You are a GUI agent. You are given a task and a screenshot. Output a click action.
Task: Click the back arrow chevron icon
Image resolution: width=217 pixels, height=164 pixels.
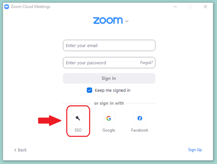click(x=15, y=150)
